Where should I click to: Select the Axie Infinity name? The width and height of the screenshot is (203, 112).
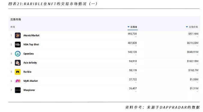30,63
